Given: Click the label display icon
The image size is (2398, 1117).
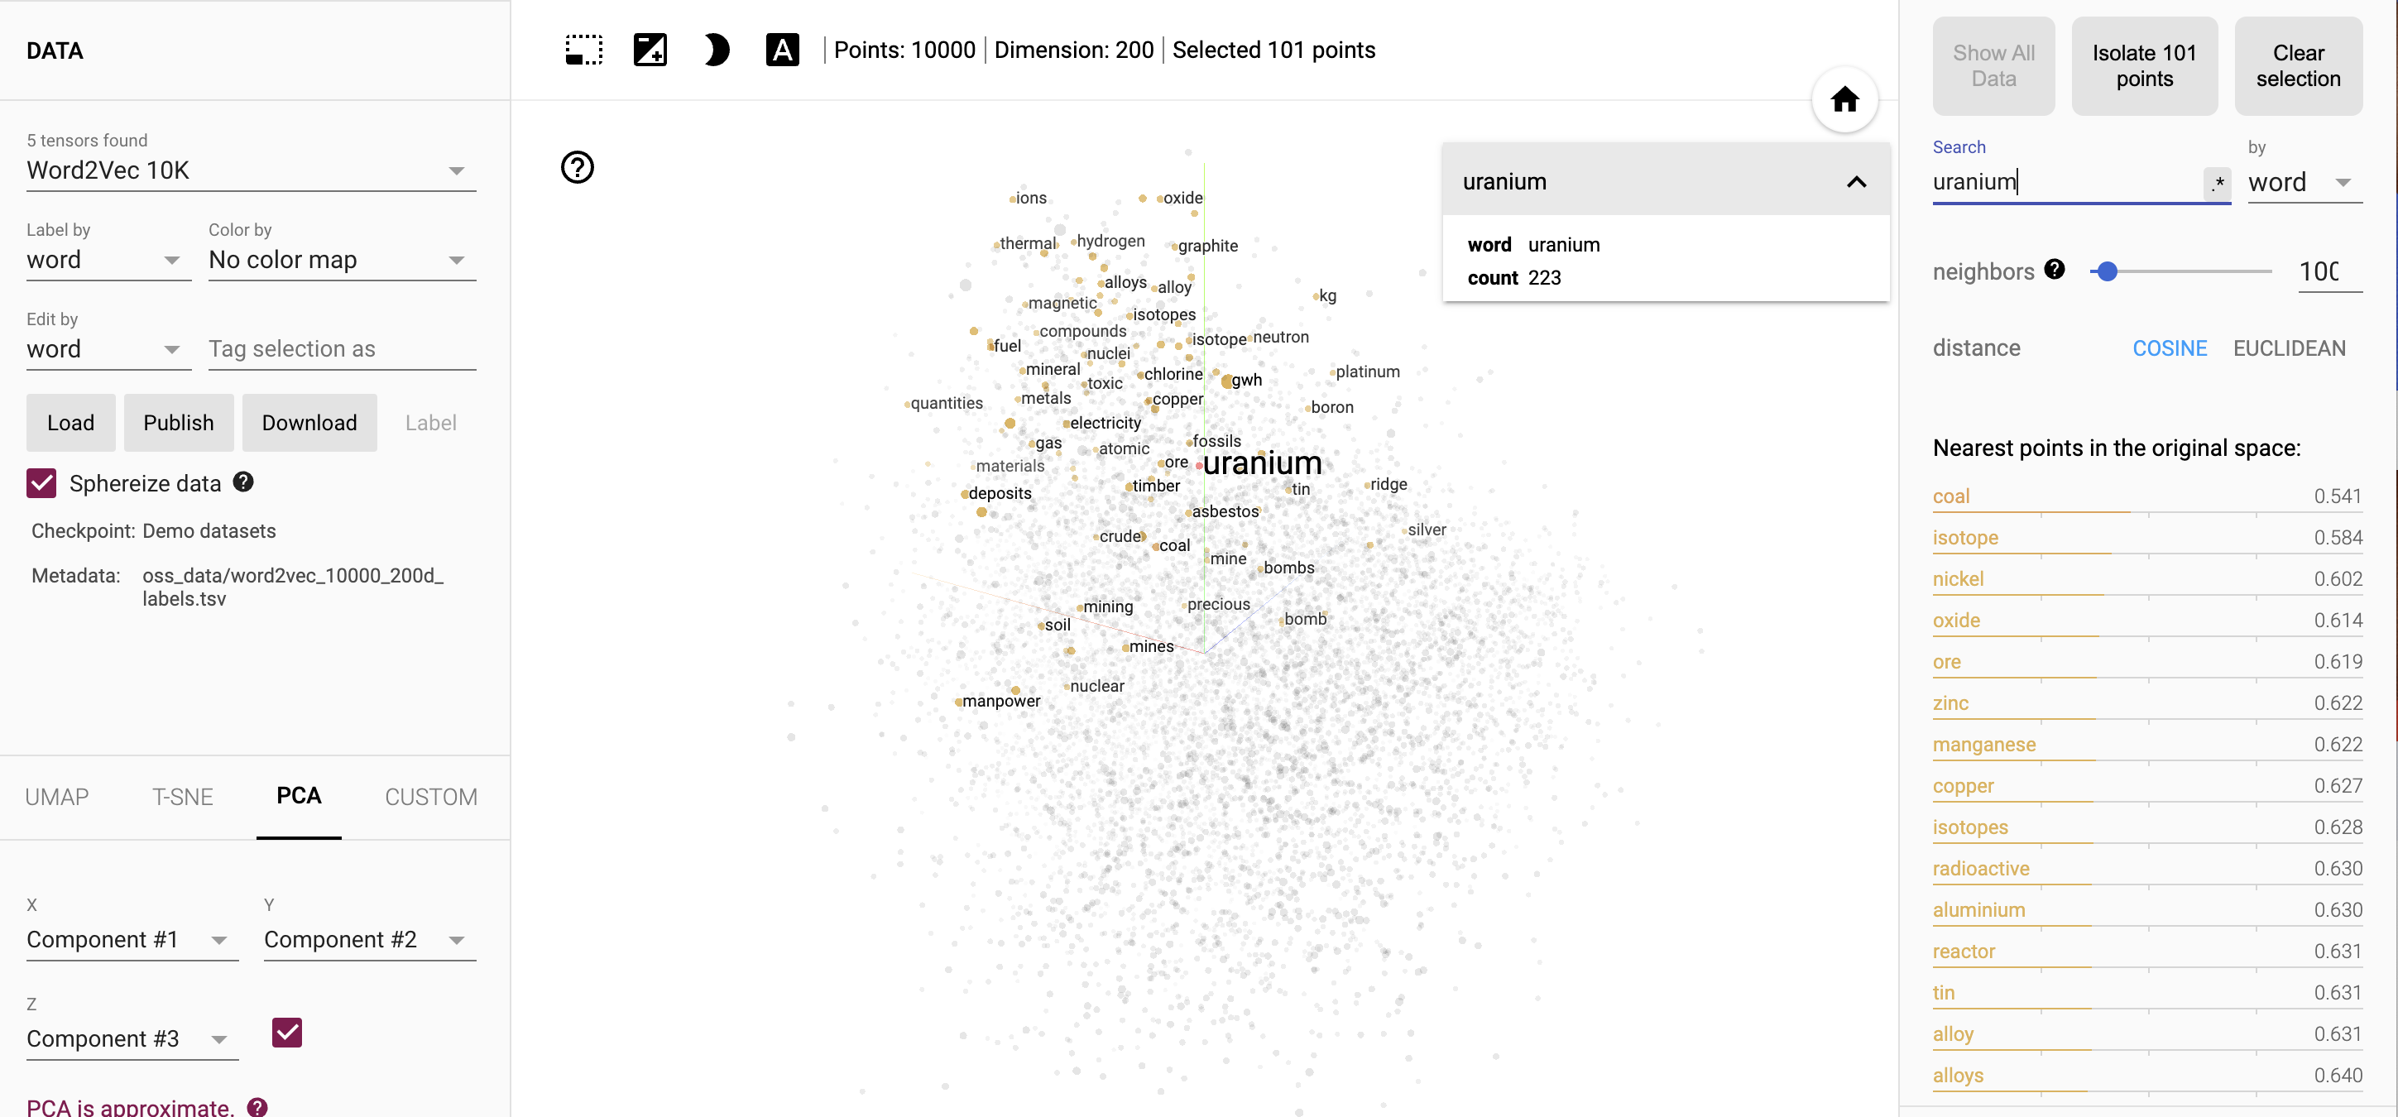Looking at the screenshot, I should (783, 49).
